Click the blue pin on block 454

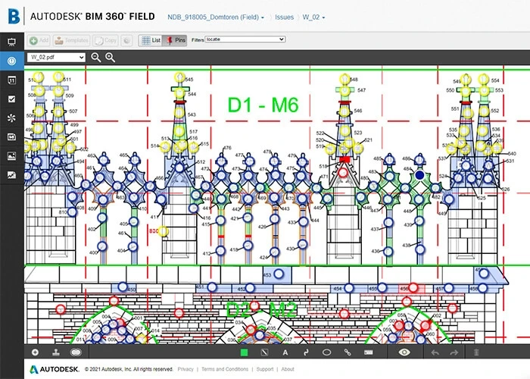click(349, 288)
